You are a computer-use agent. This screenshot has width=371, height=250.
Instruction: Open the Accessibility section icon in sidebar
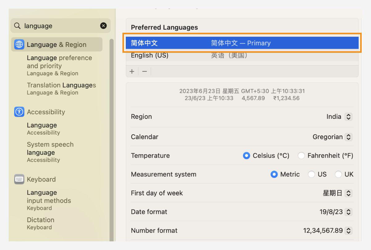[19, 112]
